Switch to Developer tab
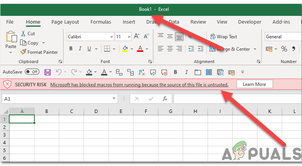Screen dimensions: 302x166 coord(250,22)
